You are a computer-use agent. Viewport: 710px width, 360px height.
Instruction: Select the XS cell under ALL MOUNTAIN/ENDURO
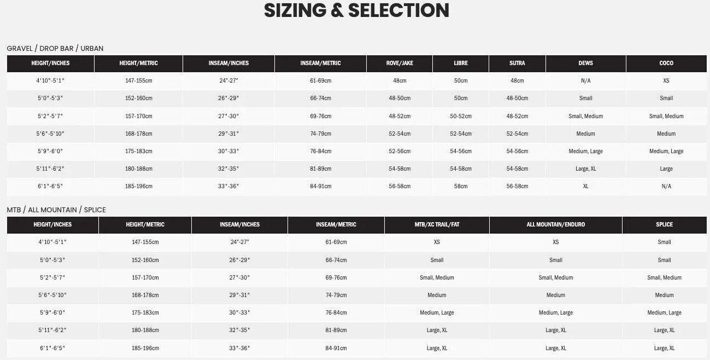pos(556,242)
